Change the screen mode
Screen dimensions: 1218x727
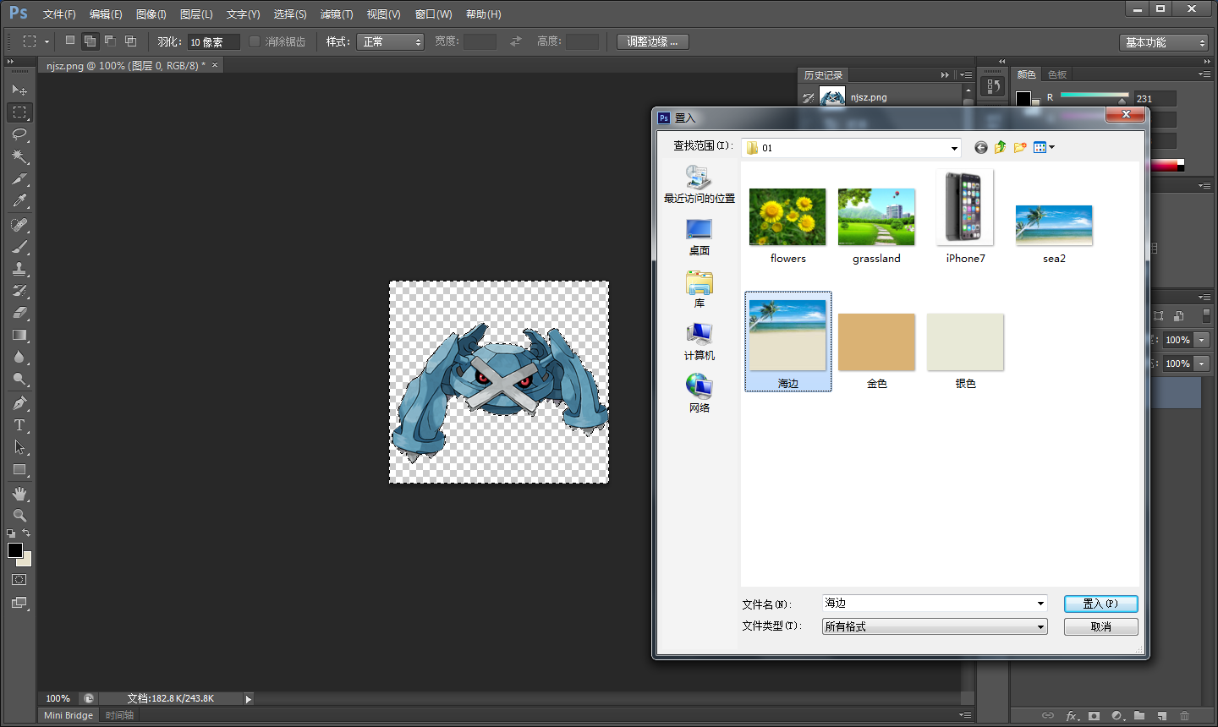tap(19, 604)
